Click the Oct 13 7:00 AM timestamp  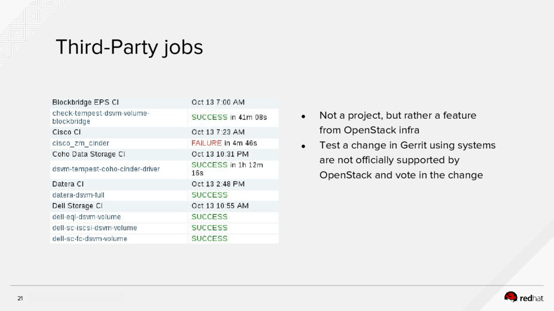pos(218,102)
